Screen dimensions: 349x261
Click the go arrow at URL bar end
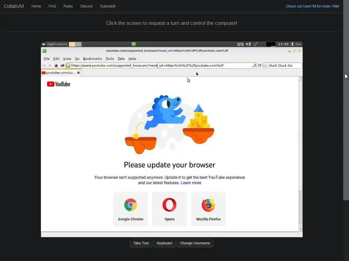(254, 66)
